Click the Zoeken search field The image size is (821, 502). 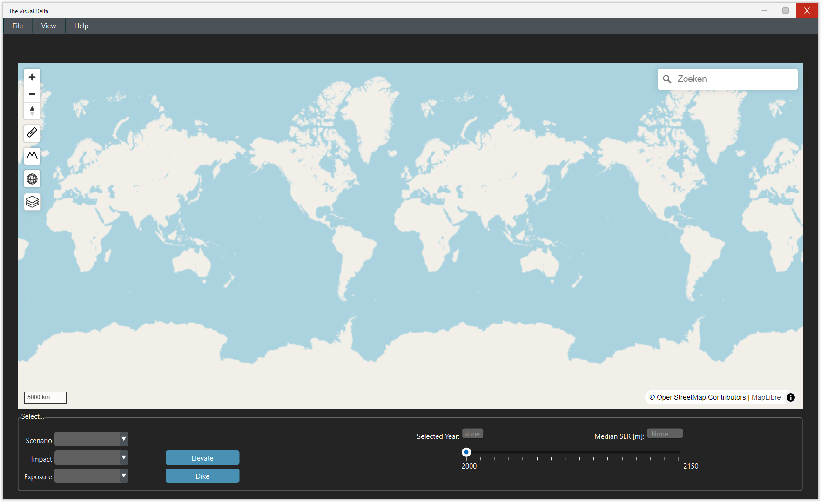[x=727, y=79]
